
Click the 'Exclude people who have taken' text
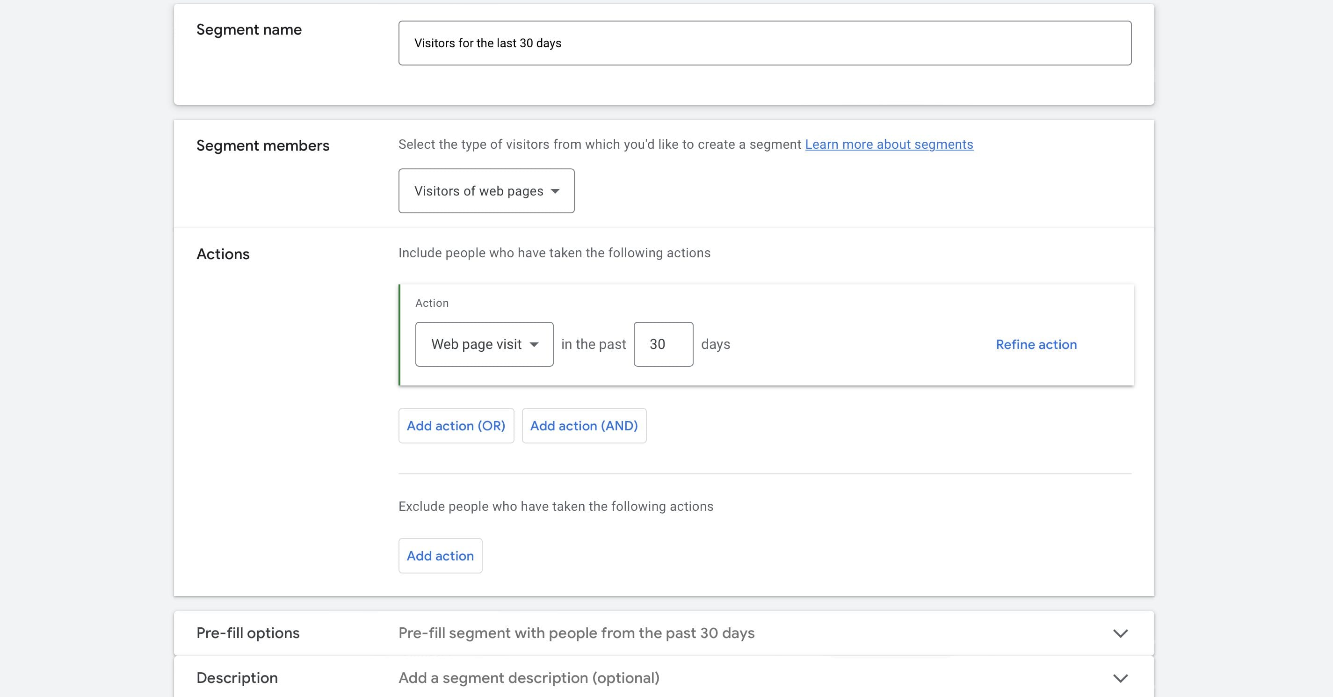pyautogui.click(x=556, y=507)
